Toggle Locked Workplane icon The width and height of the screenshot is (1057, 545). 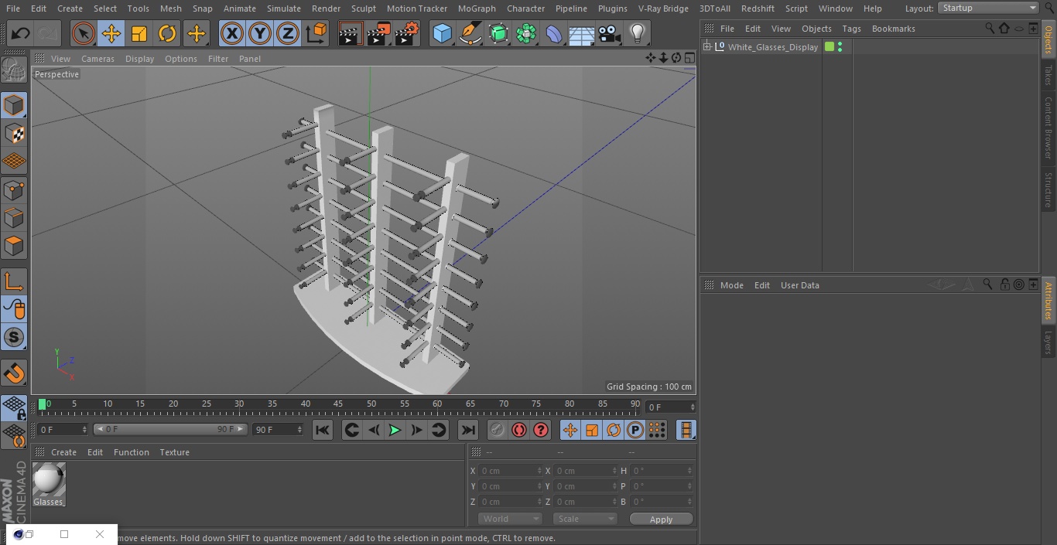pos(14,407)
